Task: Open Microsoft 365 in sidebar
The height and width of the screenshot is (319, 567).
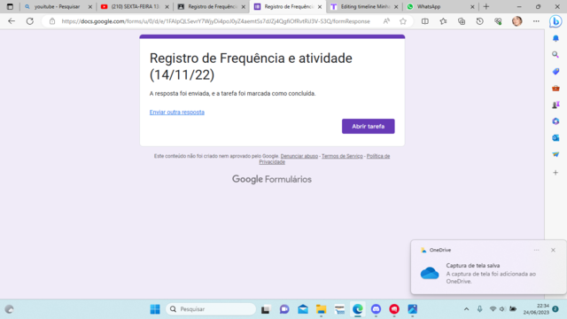Action: [x=555, y=121]
